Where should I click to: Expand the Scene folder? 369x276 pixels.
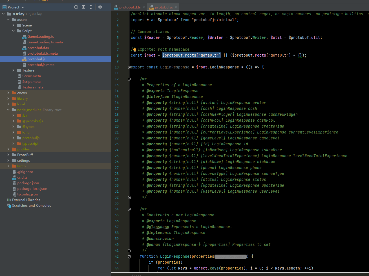point(14,25)
